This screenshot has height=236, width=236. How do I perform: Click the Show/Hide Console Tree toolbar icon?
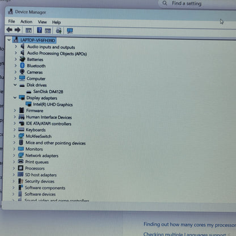(28, 30)
